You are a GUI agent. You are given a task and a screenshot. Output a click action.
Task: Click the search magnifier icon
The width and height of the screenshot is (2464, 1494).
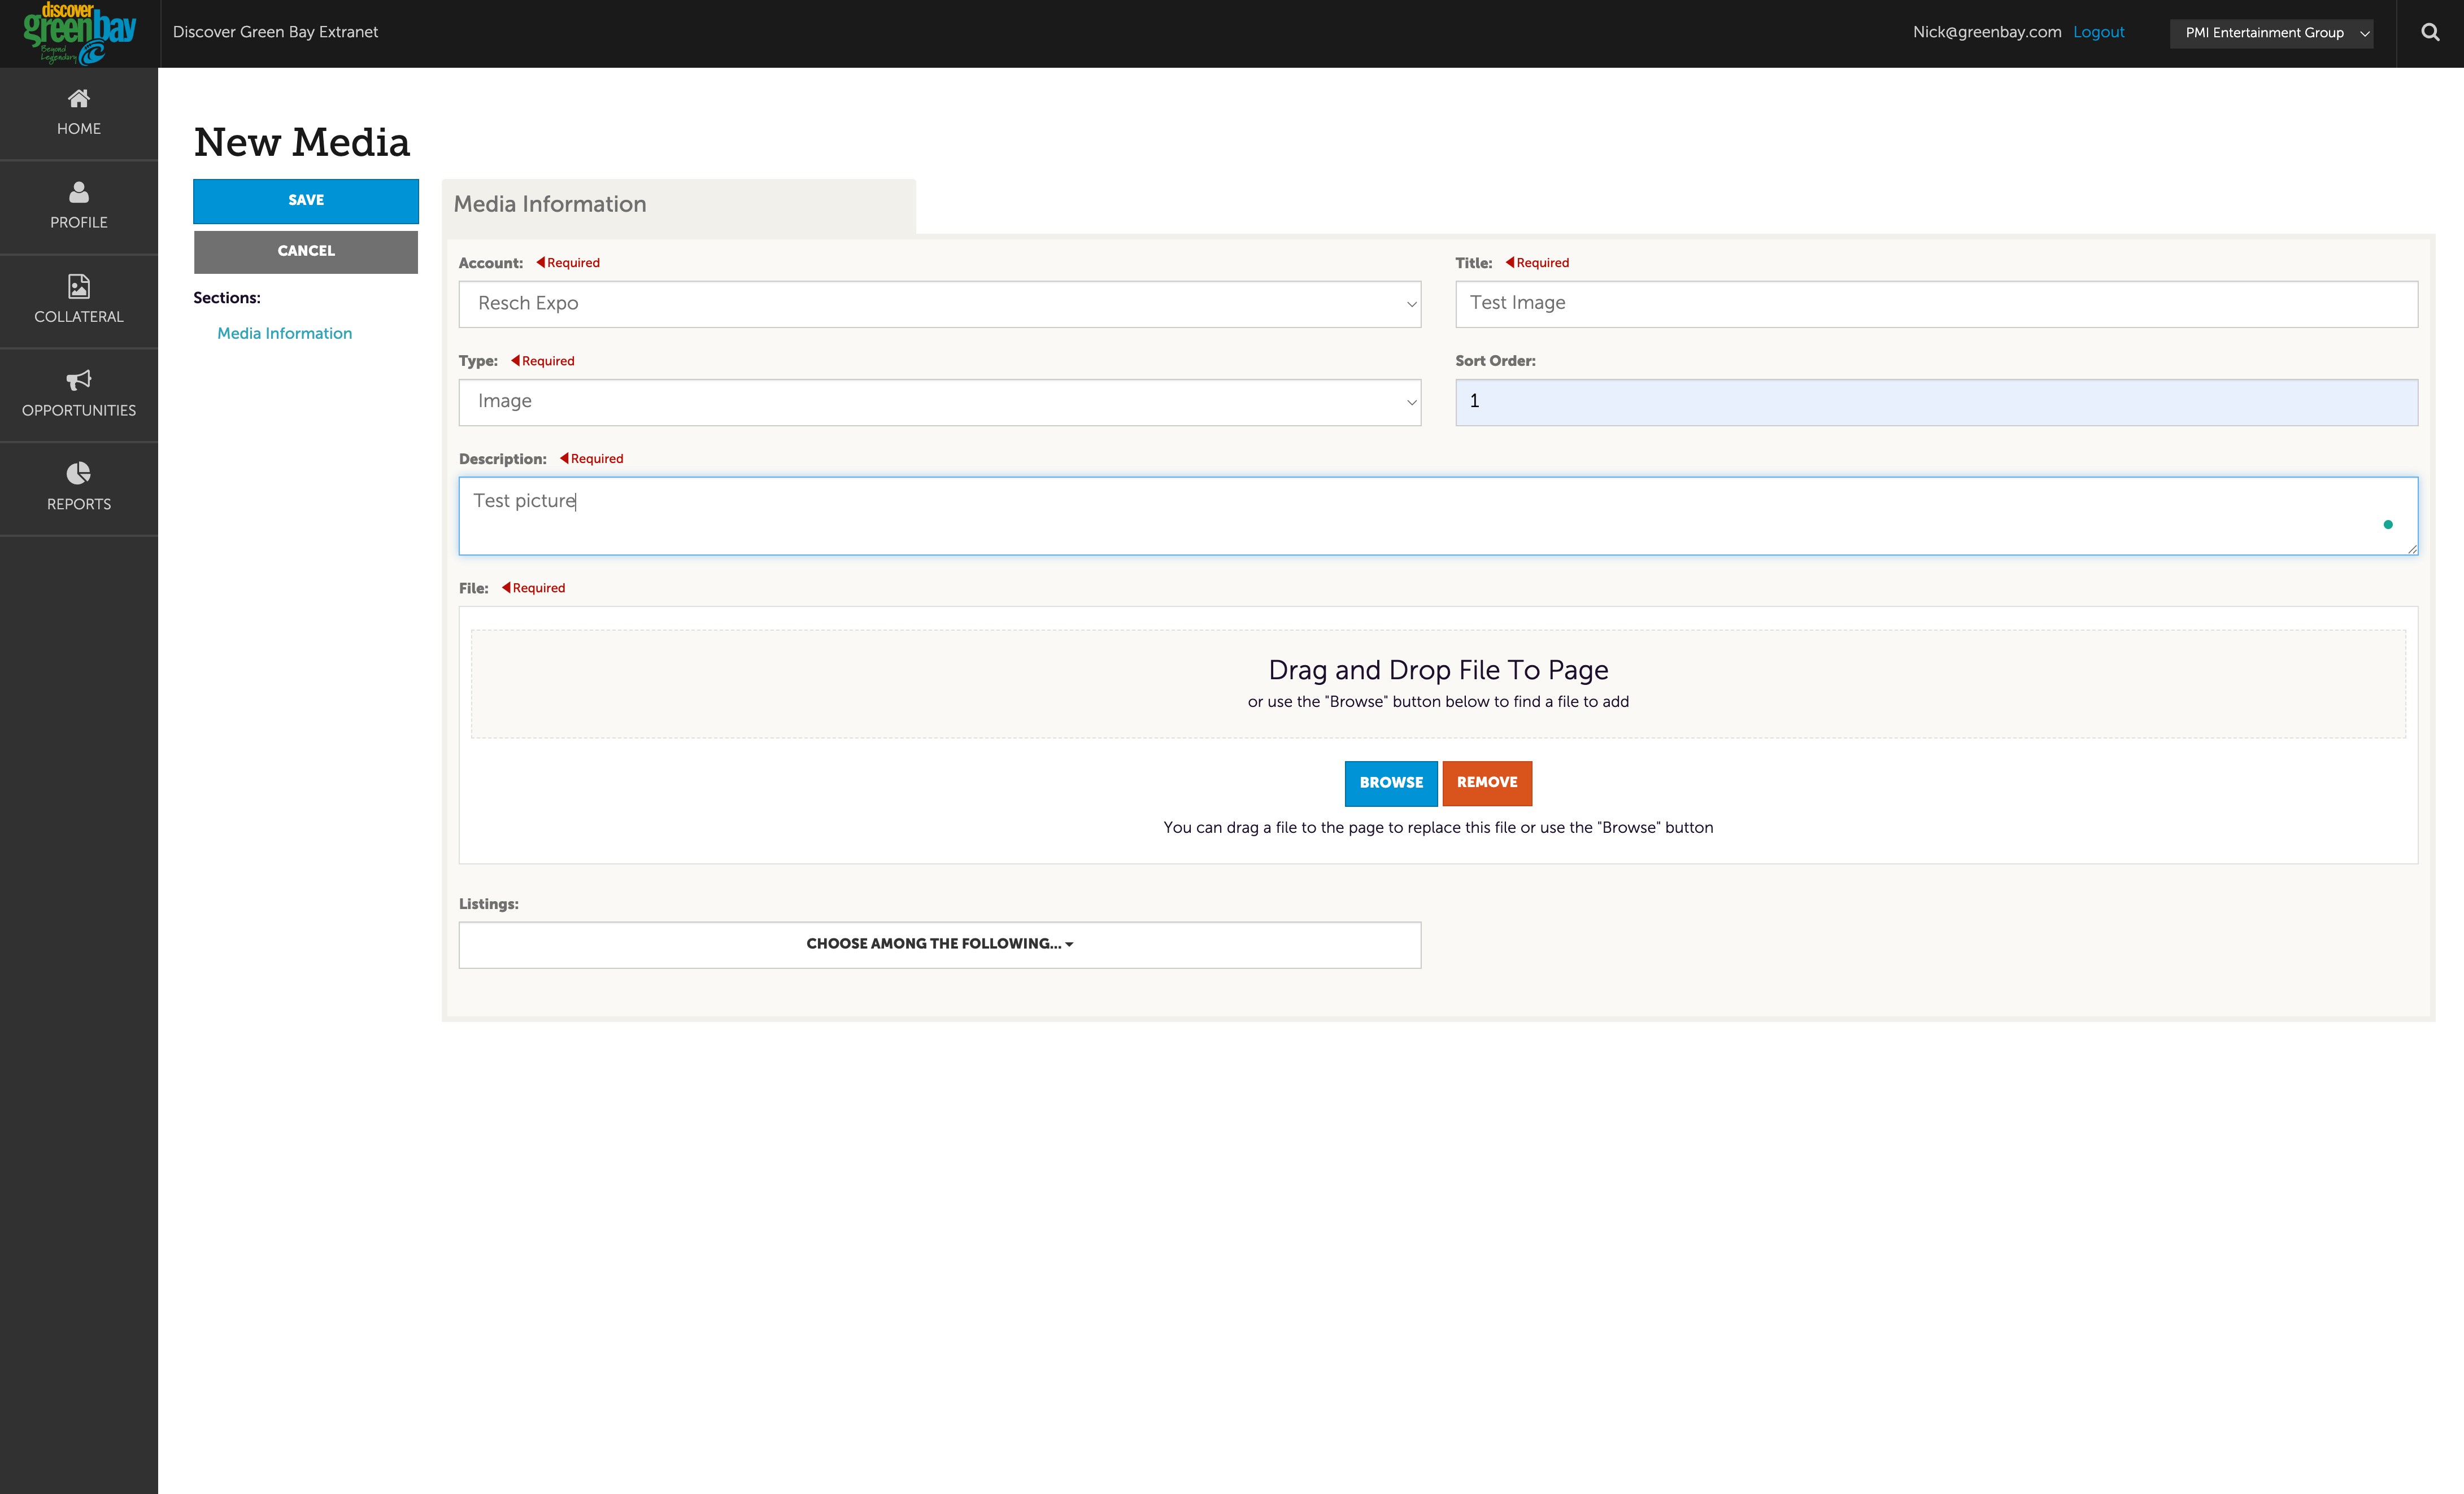point(2430,32)
